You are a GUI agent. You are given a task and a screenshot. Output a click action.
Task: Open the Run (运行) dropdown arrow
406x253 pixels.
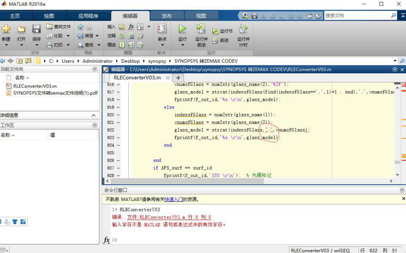(x=182, y=45)
